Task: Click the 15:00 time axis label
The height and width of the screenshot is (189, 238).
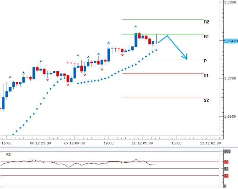Action: pos(176,143)
